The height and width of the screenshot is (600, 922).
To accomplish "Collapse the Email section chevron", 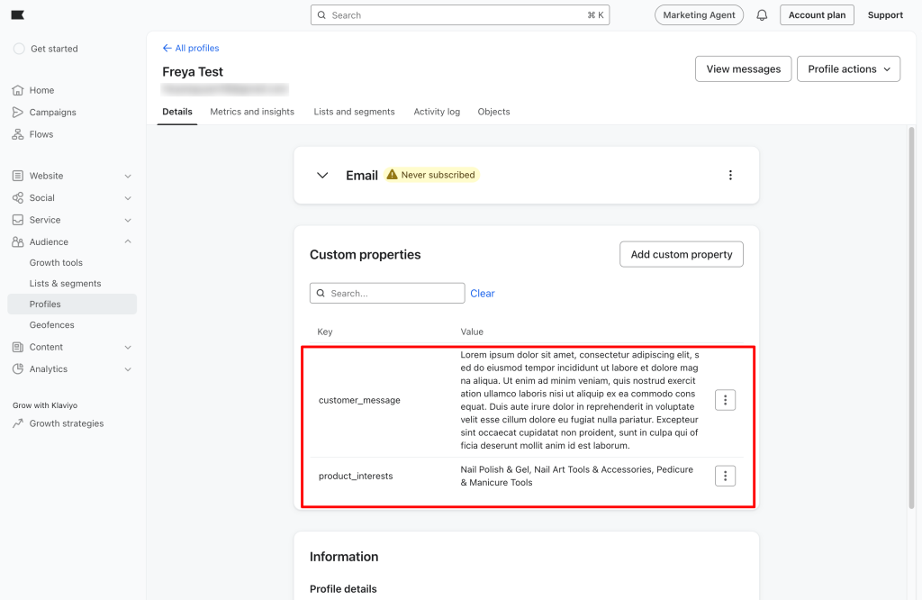I will 322,176.
